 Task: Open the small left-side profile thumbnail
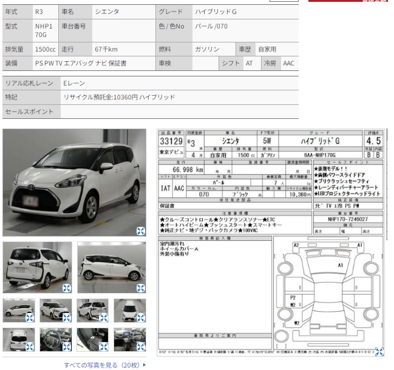(x=19, y=311)
